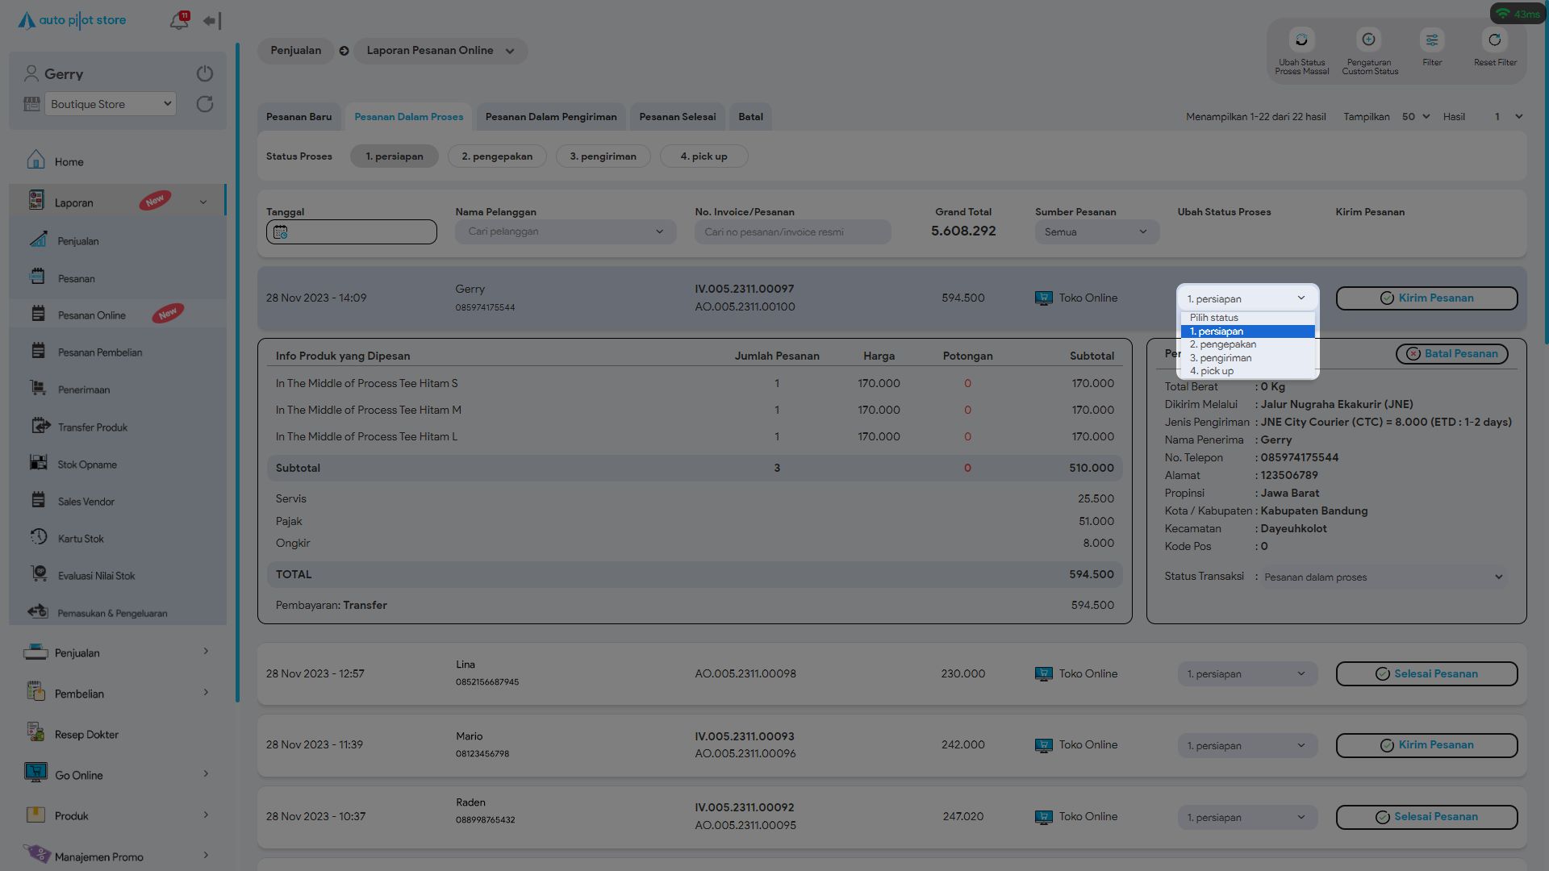1549x871 pixels.
Task: Collapse the sidebar with the arrow icon
Action: pyautogui.click(x=212, y=21)
